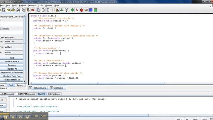Click 'return radius * radius * Math.PI;' line
This screenshot has height=120, width=213.
[x=58, y=78]
